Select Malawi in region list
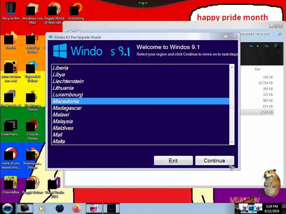Viewport: 286px width, 214px height. (140, 115)
